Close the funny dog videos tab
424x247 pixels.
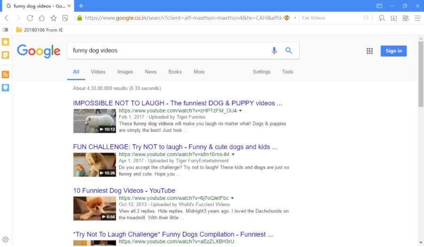coord(69,6)
